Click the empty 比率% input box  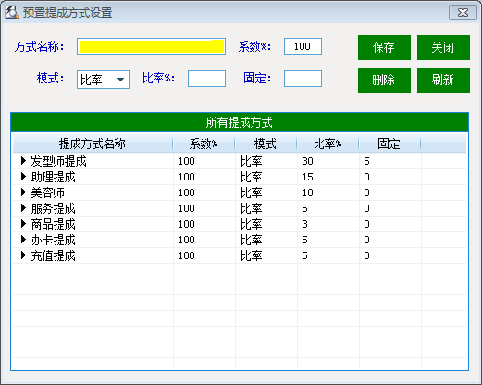pyautogui.click(x=206, y=79)
